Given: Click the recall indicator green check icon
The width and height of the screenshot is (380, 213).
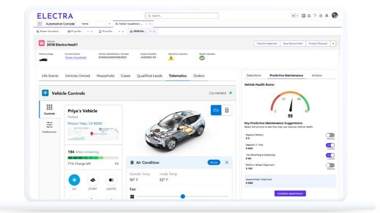Looking at the screenshot, I should pos(202,58).
